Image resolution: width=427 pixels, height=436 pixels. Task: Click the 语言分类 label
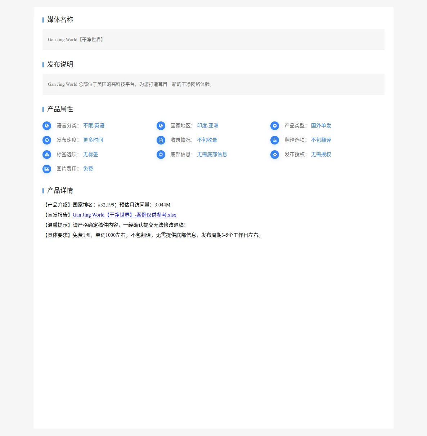pyautogui.click(x=68, y=126)
